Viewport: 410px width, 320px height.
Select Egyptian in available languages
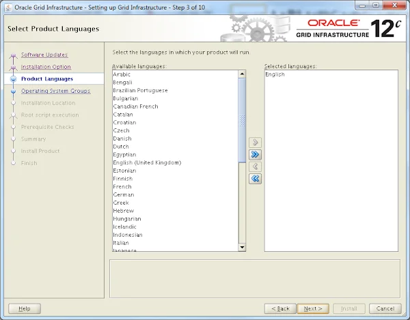coord(175,155)
